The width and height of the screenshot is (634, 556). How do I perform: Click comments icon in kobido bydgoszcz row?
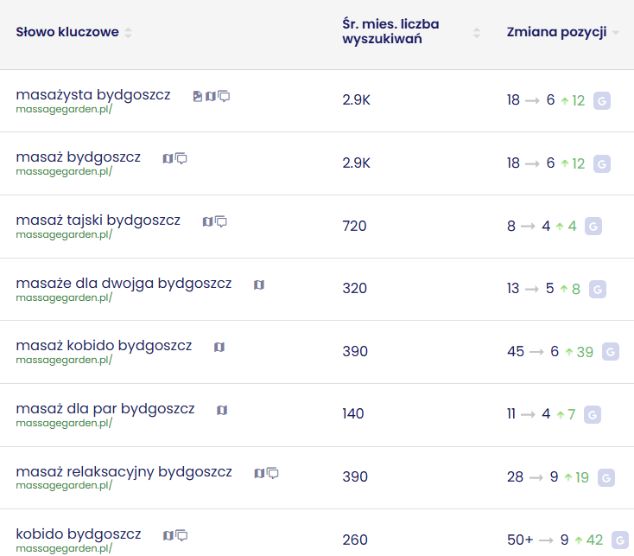[x=181, y=536]
